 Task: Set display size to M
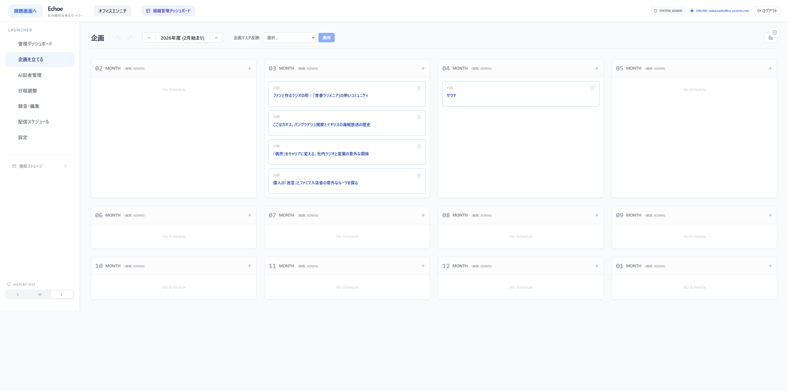point(40,295)
